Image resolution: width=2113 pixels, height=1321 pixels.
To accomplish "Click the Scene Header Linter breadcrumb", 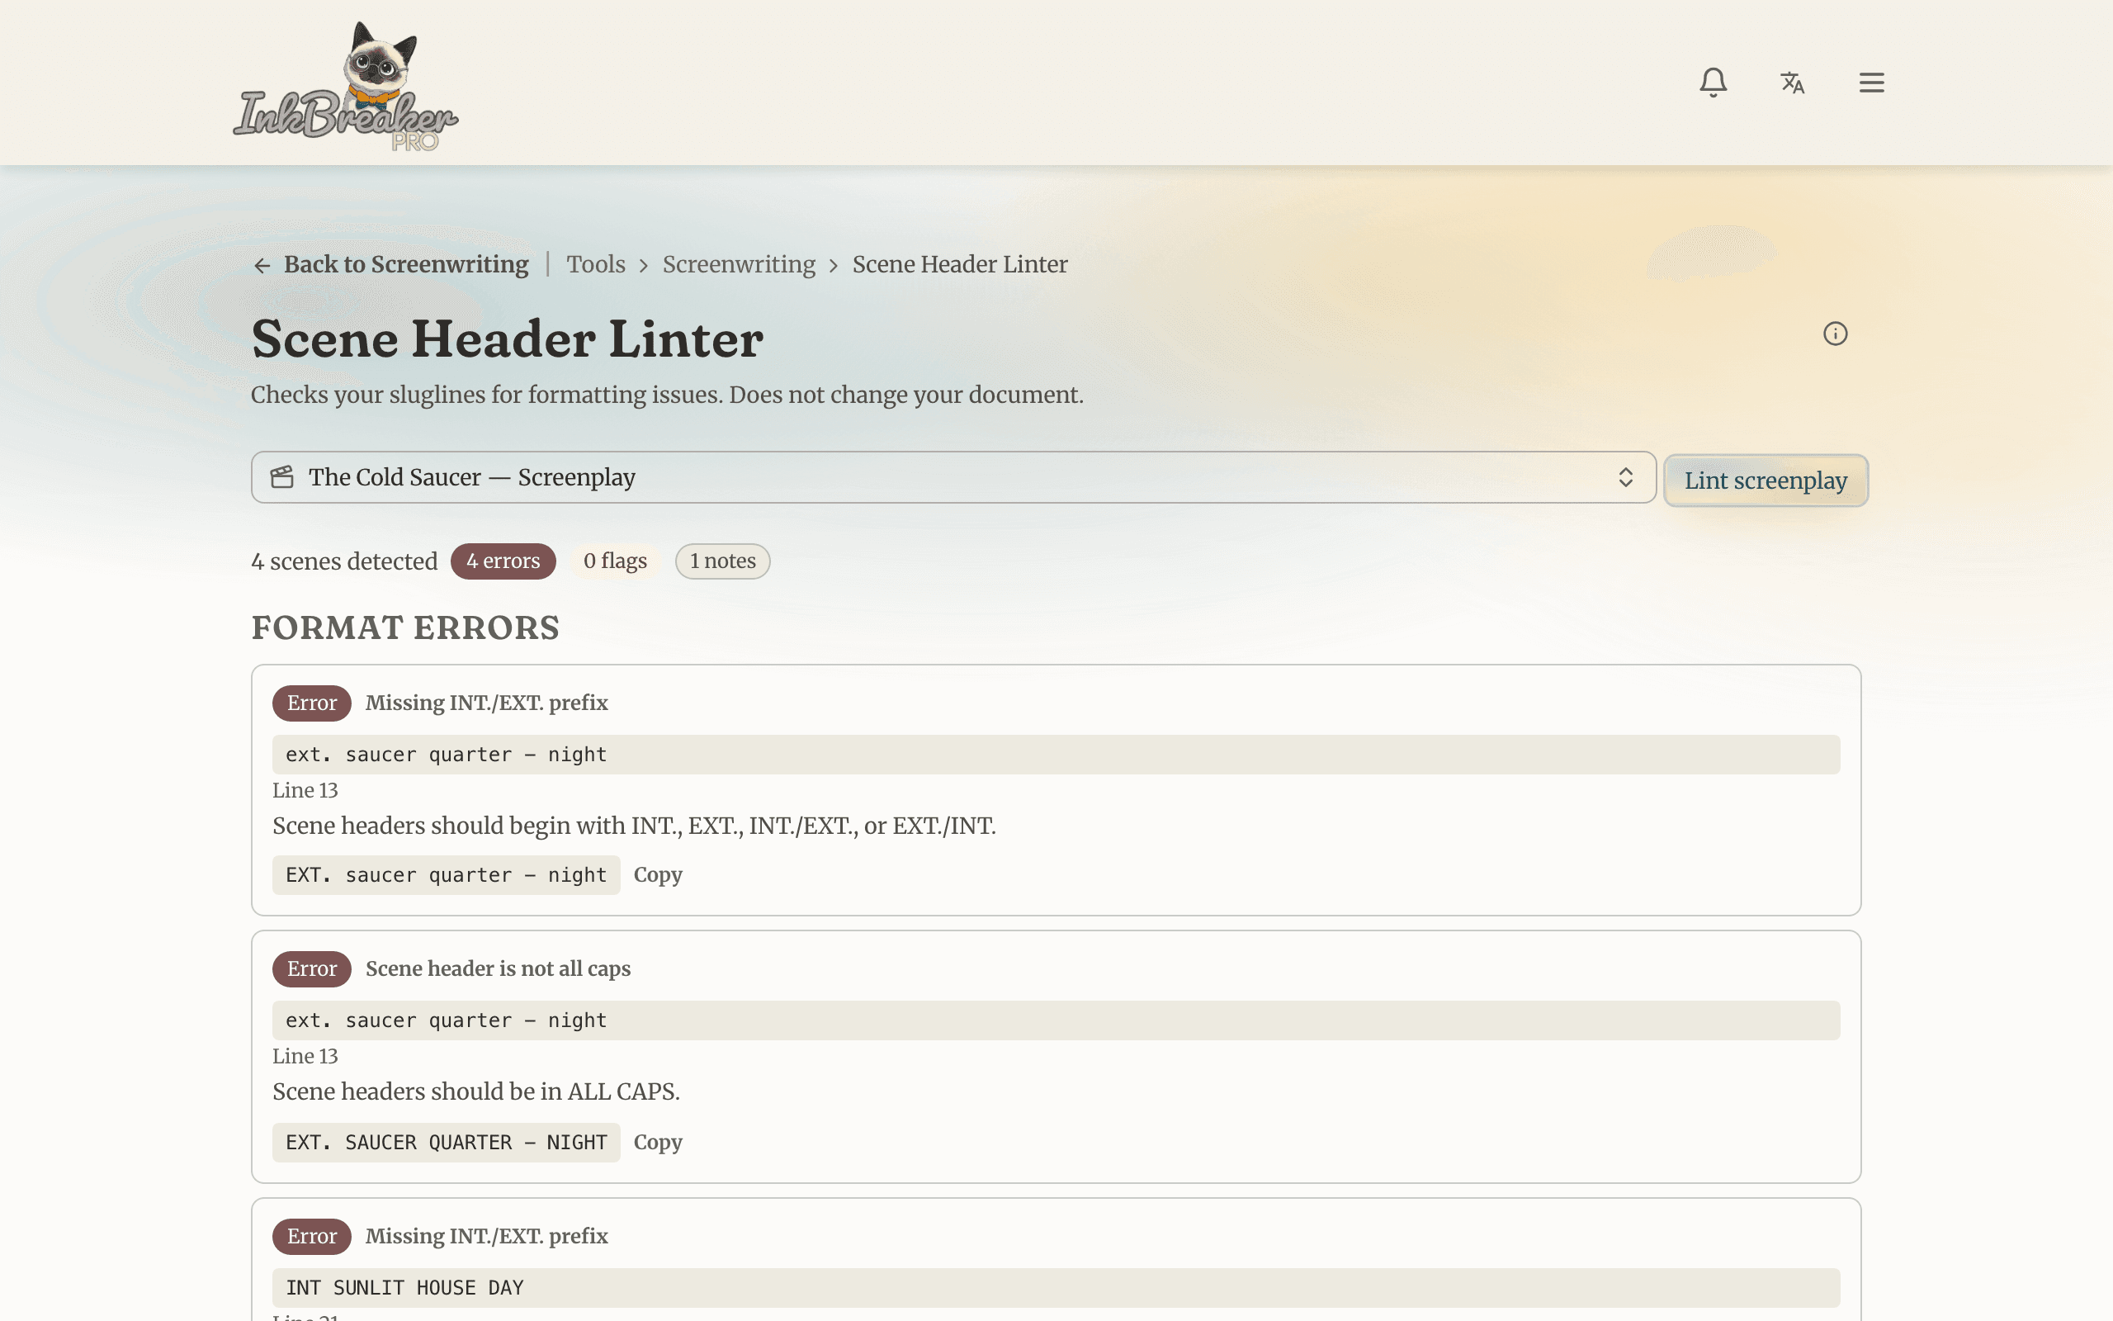I will pyautogui.click(x=960, y=265).
